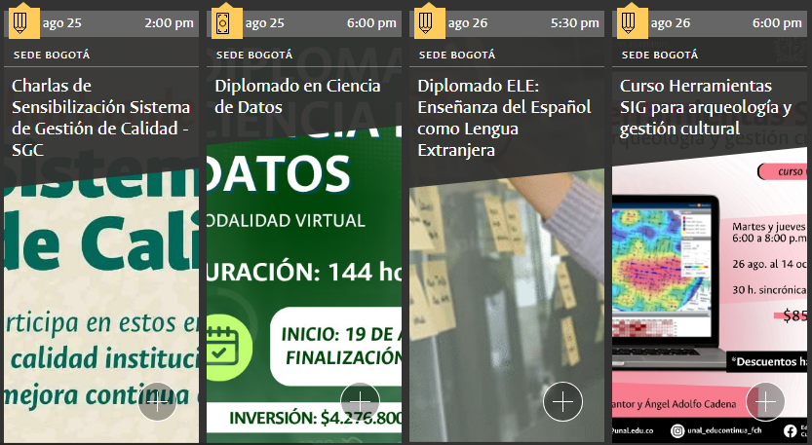
Task: Open Diplomado en Ciencia de Datos title
Action: tap(297, 96)
